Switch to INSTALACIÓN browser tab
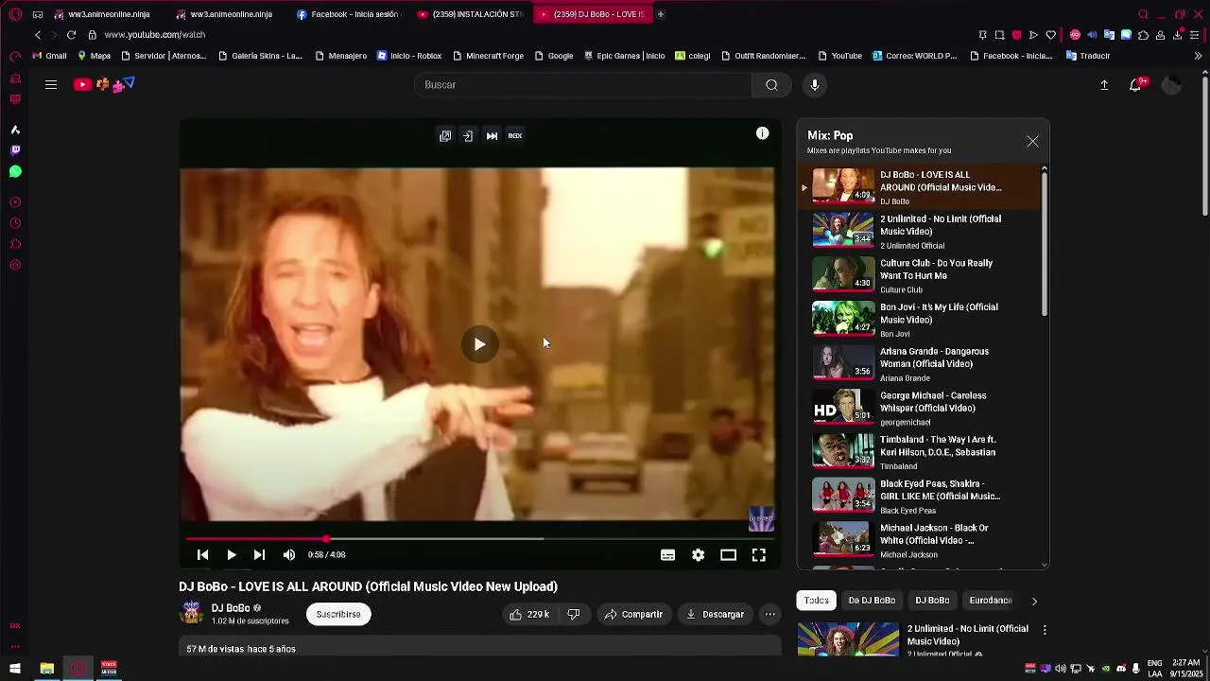 [471, 14]
